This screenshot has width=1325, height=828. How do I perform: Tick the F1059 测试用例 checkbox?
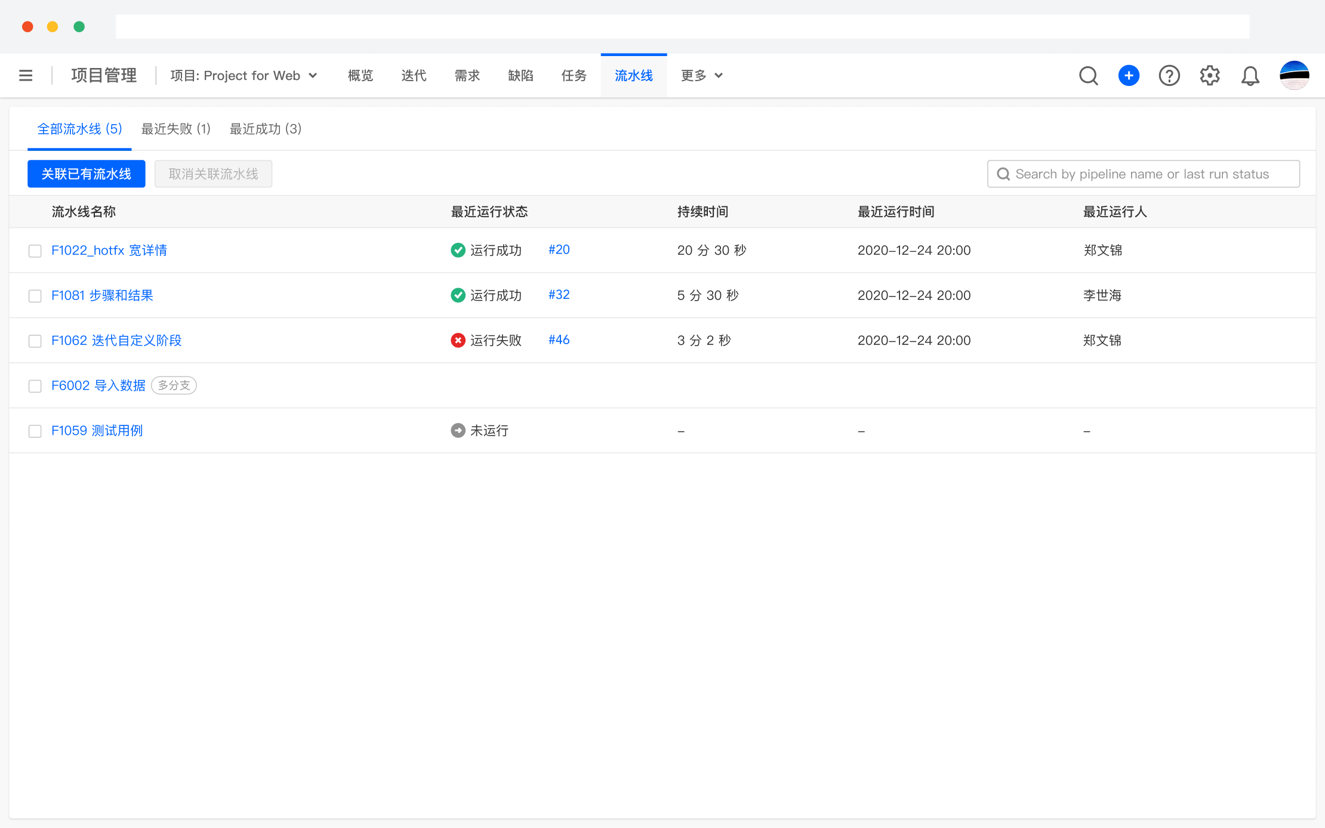35,431
